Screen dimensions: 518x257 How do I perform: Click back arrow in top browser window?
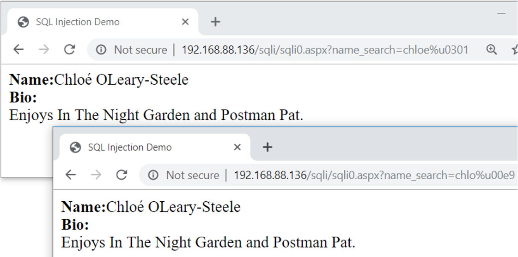click(x=18, y=50)
